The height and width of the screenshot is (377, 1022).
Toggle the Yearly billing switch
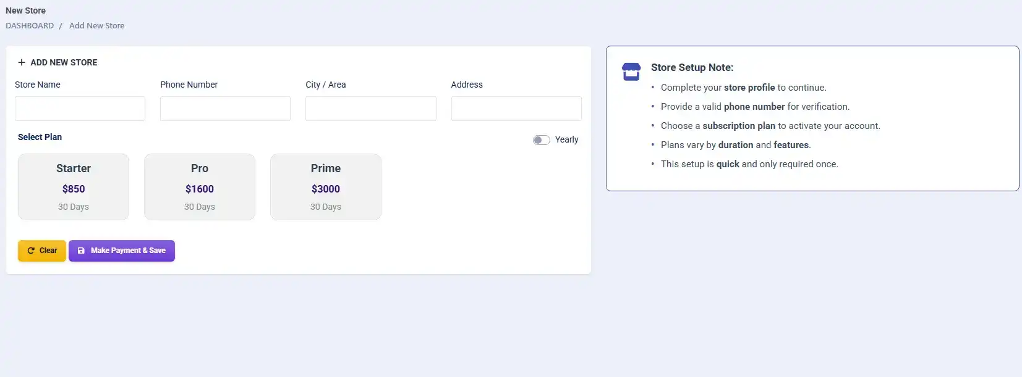tap(541, 140)
